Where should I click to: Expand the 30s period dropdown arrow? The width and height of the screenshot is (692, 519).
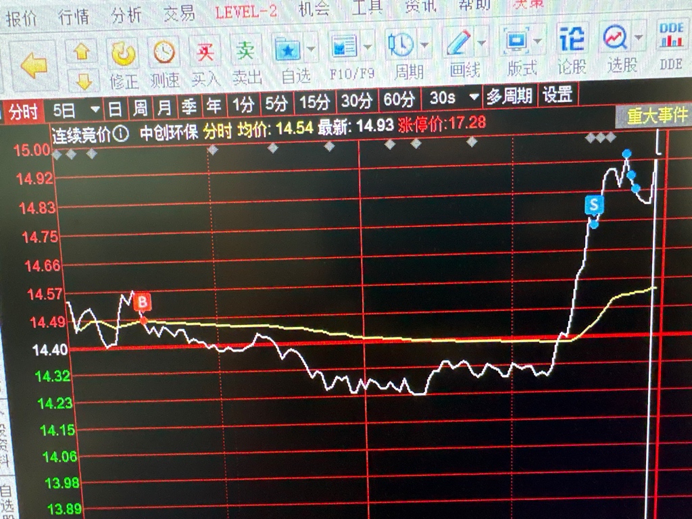(x=474, y=97)
